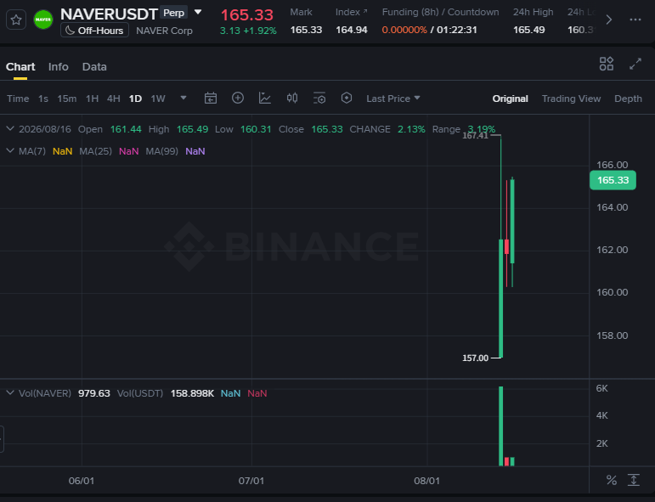Switch to the Data tab
The image size is (655, 502).
pyautogui.click(x=94, y=67)
